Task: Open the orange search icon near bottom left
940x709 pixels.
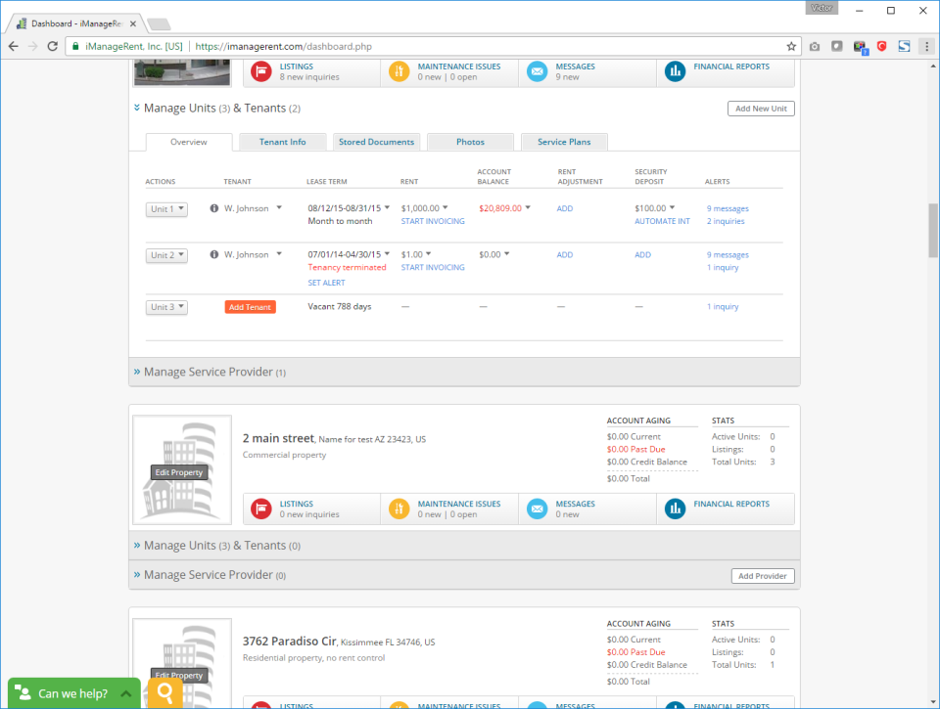Action: click(164, 692)
